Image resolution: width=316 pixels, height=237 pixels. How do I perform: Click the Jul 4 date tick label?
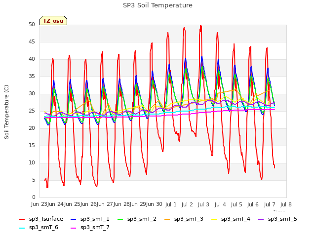(x=220, y=204)
